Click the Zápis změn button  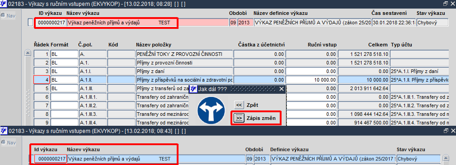[x=239, y=118]
